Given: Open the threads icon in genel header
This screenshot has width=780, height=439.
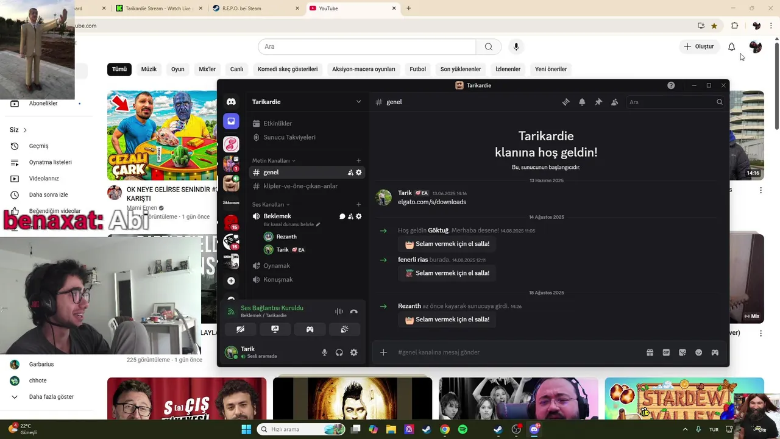Looking at the screenshot, I should pos(565,102).
